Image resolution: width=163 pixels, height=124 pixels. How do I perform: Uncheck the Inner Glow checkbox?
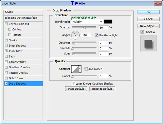point(6,51)
